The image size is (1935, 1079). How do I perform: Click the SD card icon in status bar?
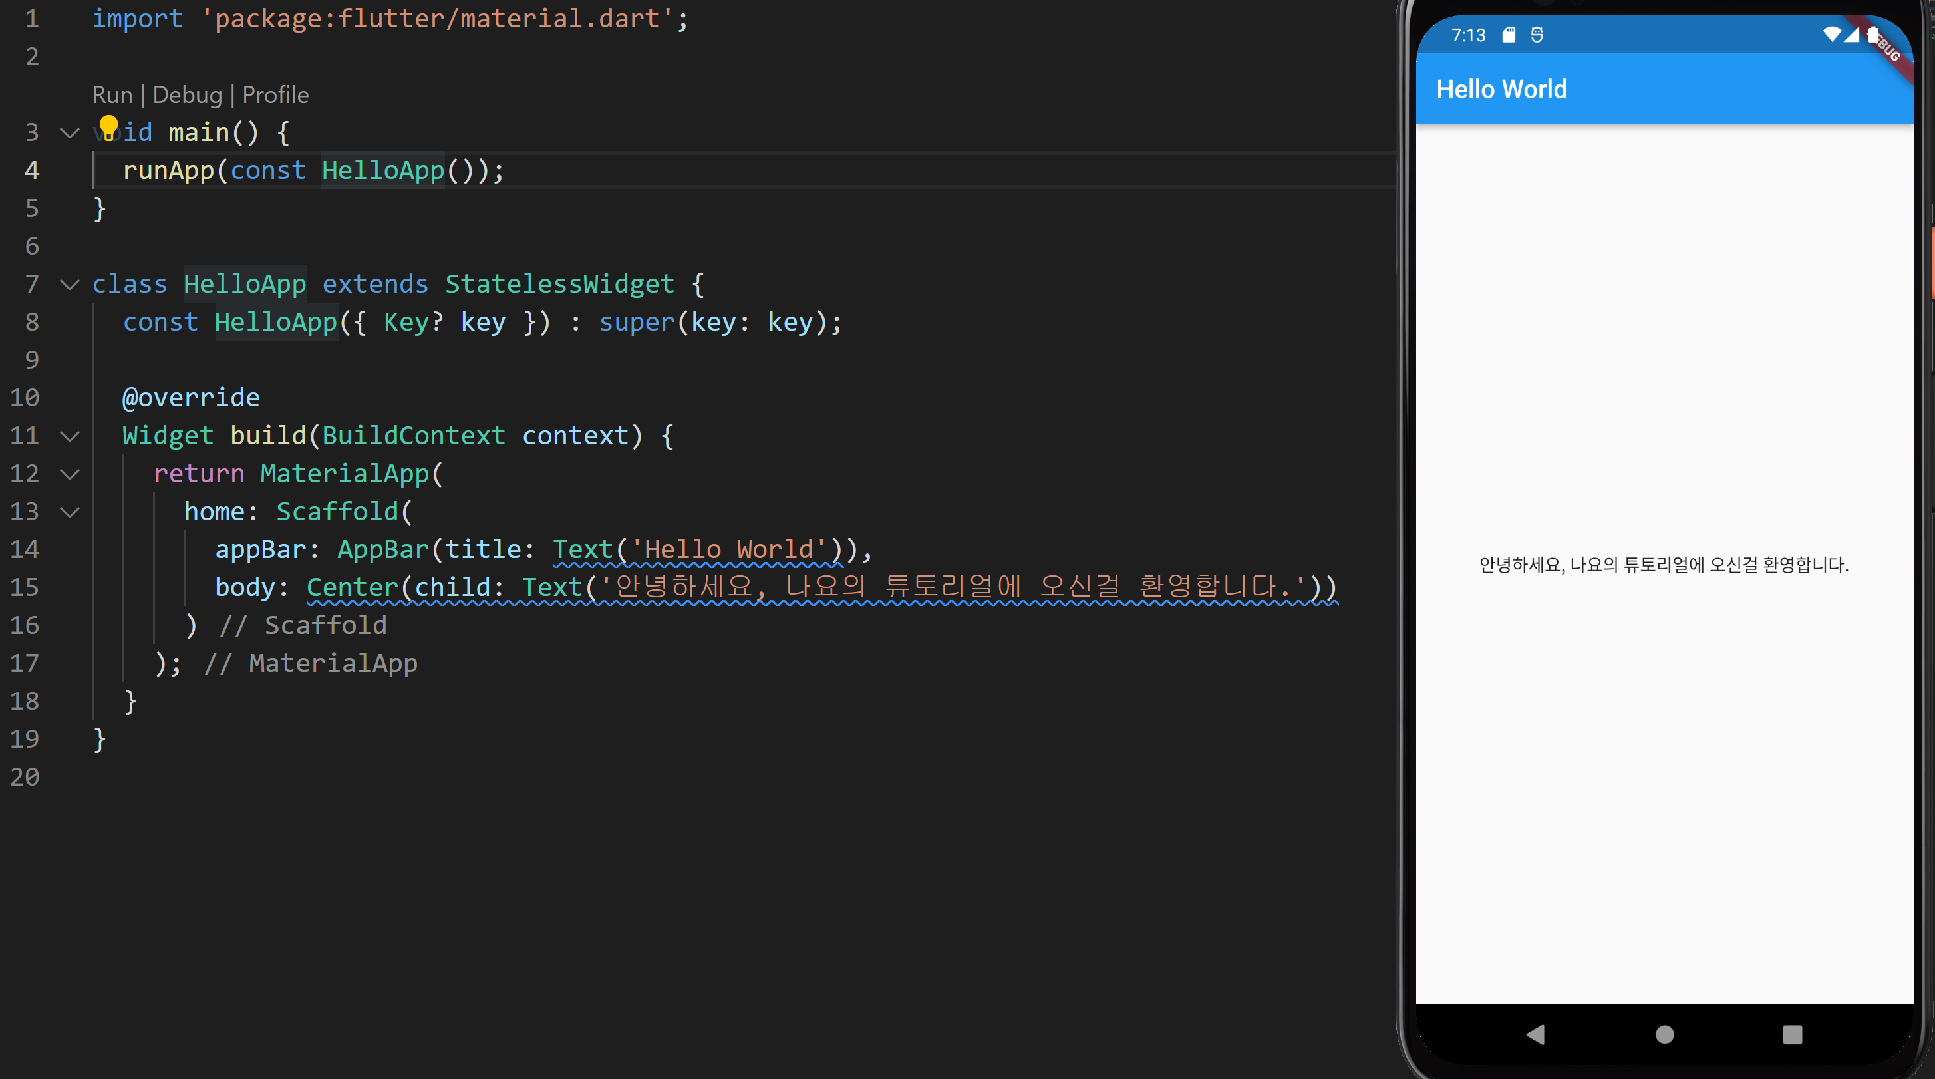pos(1509,35)
